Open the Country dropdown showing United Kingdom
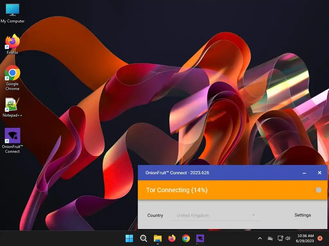The height and width of the screenshot is (246, 329). pos(215,216)
